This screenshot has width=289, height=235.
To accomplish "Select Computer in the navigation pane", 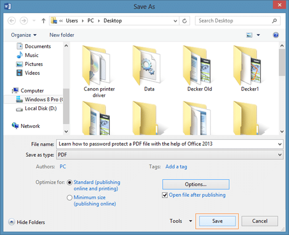I will point(28,91).
